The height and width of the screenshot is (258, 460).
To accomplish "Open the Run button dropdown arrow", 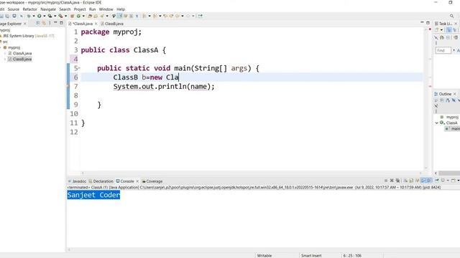I will pyautogui.click(x=45, y=16).
